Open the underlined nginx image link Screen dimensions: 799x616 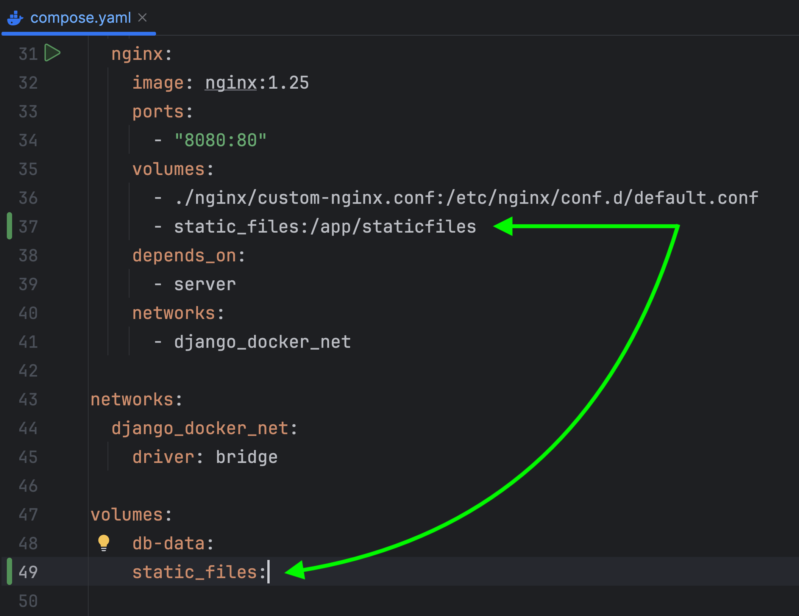pos(231,83)
